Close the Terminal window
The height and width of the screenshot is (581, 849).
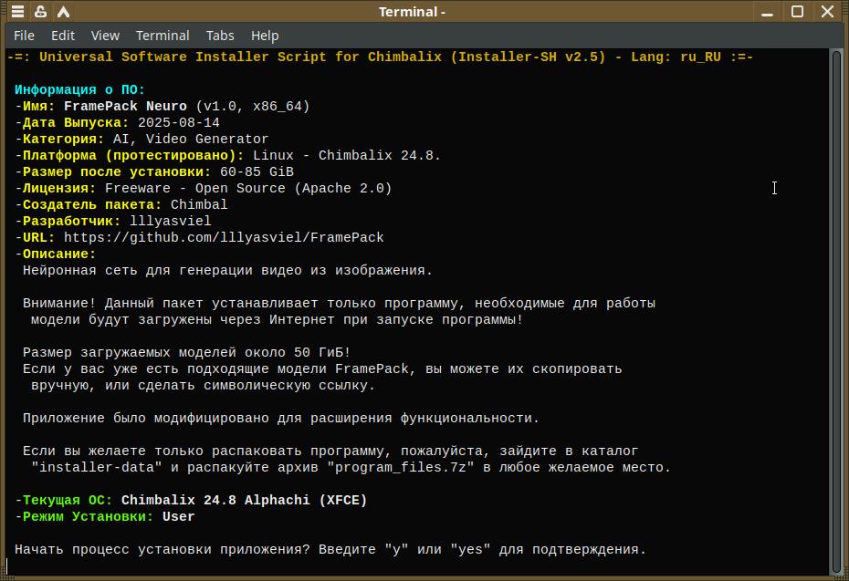pos(828,12)
